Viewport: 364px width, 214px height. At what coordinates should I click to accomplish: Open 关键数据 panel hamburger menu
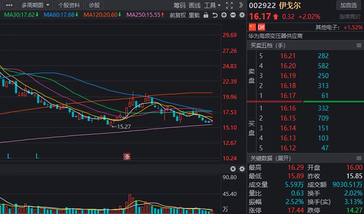coord(359,159)
